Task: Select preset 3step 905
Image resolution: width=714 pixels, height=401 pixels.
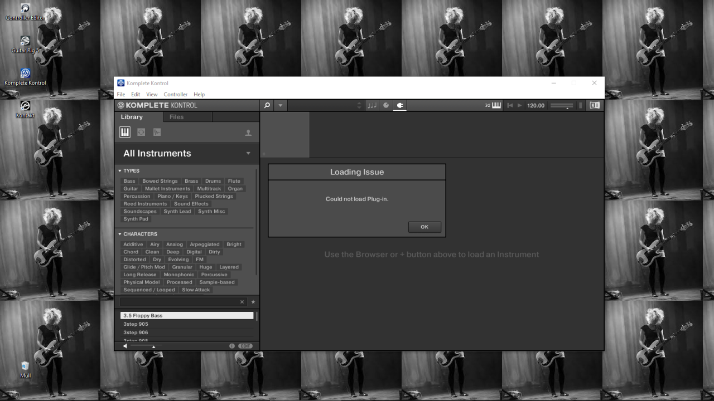Action: point(187,324)
